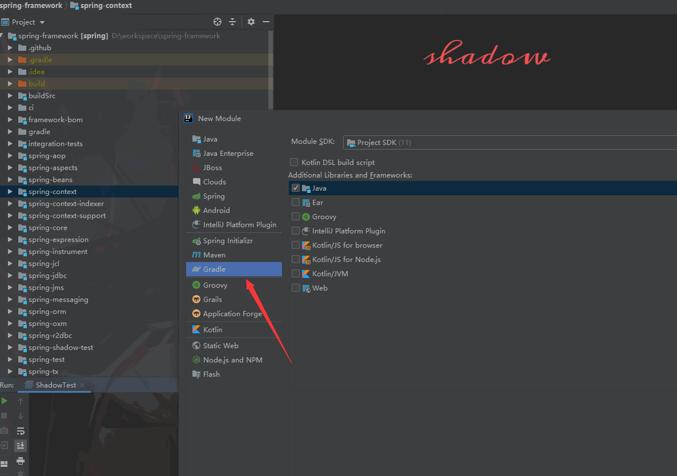Screen dimensions: 677x476
Task: Check the Groovy framework checkbox
Action: 296,216
